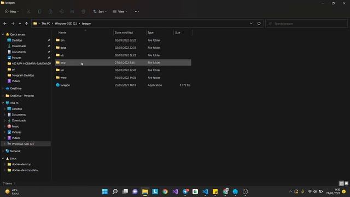Show hidden system tray icons
Viewport: 350px width, 197px height.
pyautogui.click(x=290, y=192)
